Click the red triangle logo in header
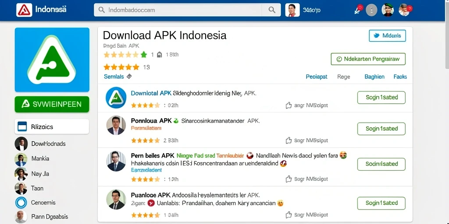 24,10
